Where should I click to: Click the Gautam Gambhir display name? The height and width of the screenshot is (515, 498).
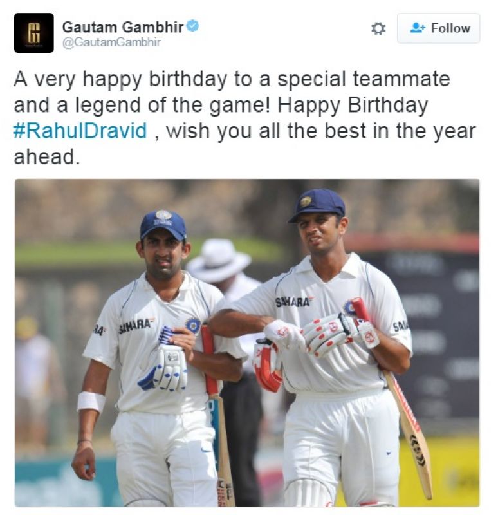(x=123, y=27)
